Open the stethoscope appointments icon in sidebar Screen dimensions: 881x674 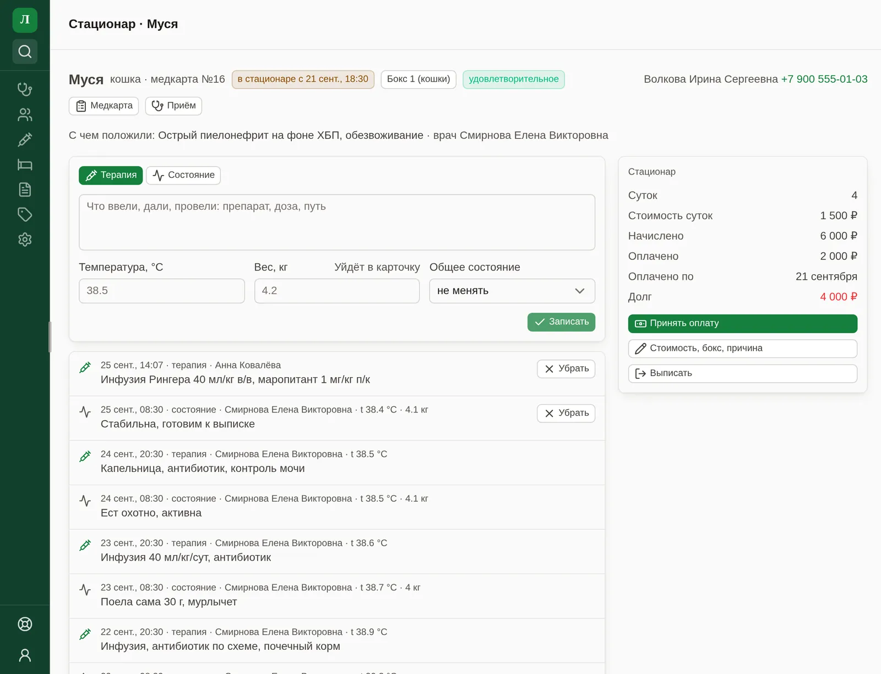click(x=25, y=89)
